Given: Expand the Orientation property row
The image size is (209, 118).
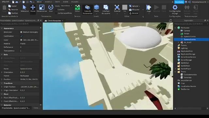Looking at the screenshot, I should [2, 72].
